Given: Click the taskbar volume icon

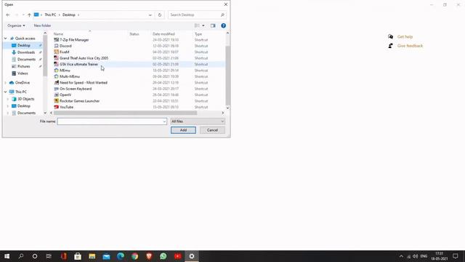Looking at the screenshot, I should pos(416,256).
